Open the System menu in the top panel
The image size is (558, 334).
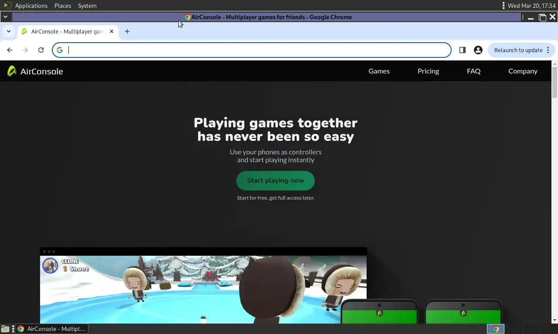87,6
